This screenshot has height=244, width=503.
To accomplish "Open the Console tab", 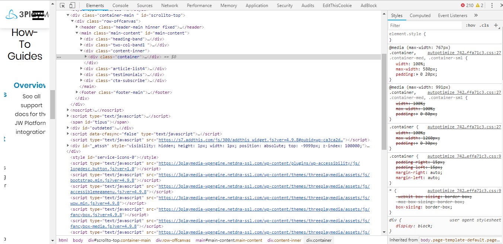I will pyautogui.click(x=121, y=6).
